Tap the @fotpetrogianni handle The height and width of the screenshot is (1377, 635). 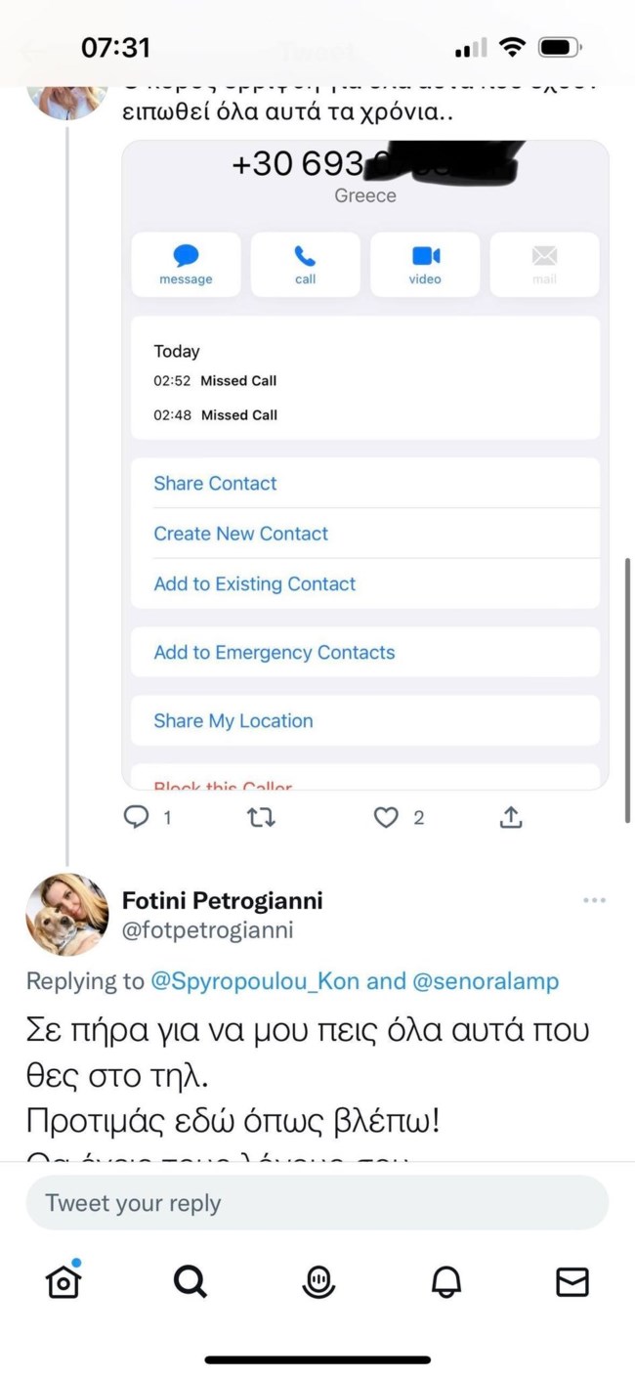tap(207, 930)
